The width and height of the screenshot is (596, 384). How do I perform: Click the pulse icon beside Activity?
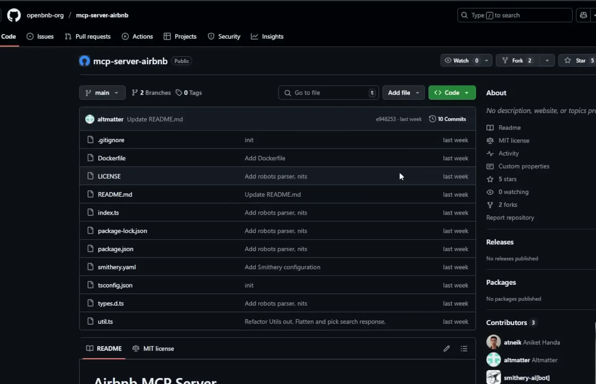tap(490, 153)
